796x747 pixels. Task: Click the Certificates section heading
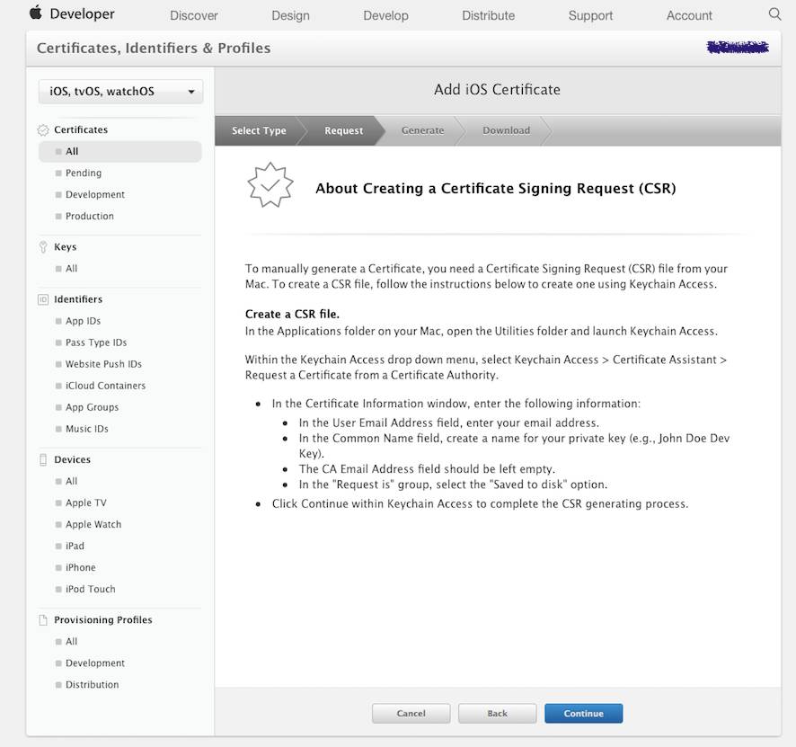pos(81,130)
